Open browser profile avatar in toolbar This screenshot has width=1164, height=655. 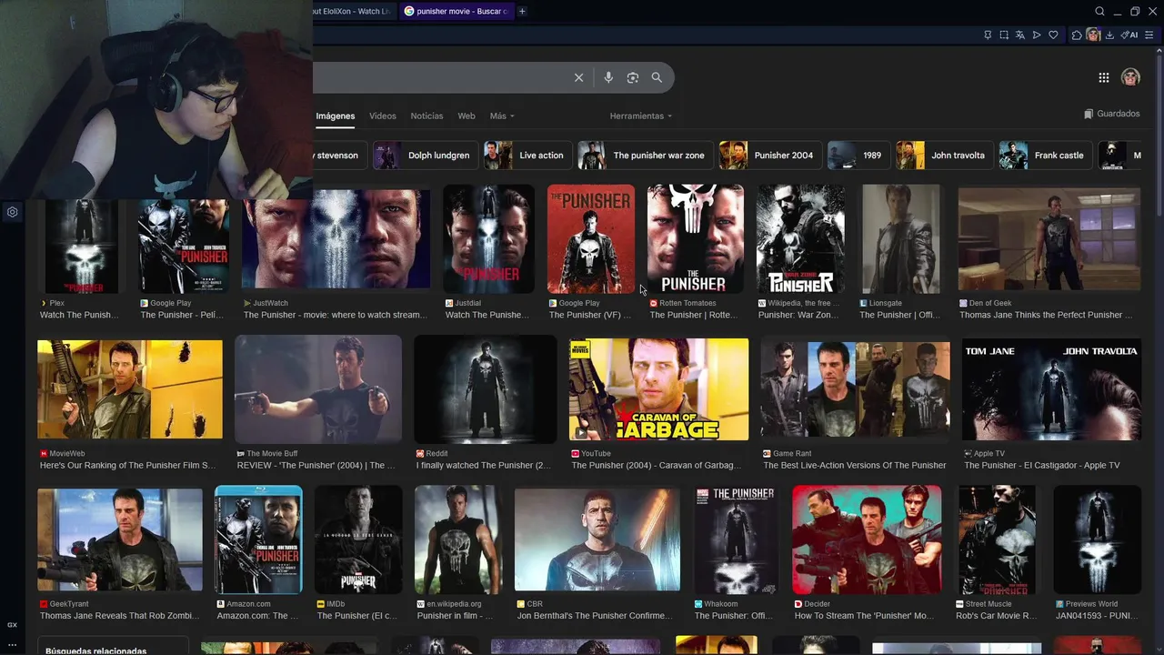click(1093, 35)
